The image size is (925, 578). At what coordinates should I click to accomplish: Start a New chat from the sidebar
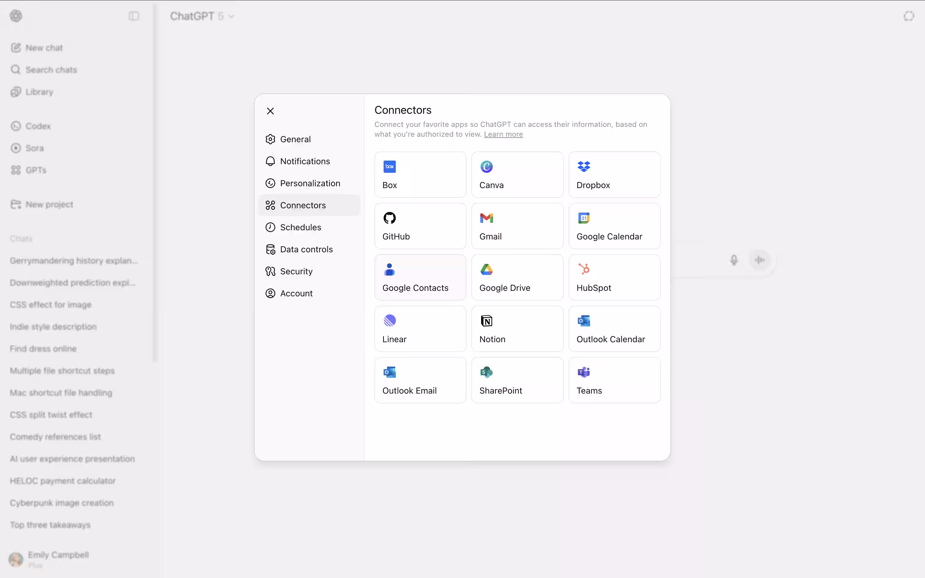[37, 48]
